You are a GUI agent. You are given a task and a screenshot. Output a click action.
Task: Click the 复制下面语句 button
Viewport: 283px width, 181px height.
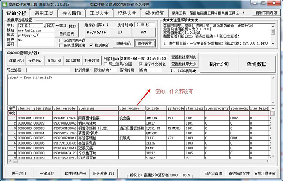(266, 13)
